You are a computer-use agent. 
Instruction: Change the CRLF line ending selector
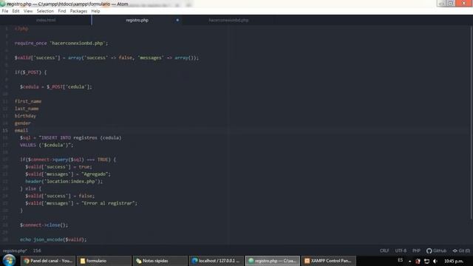(384, 250)
